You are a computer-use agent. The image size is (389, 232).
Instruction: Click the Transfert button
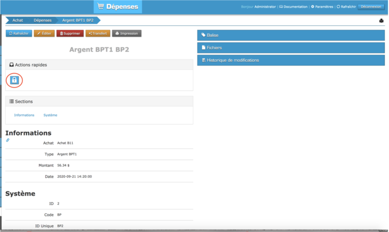coord(98,33)
